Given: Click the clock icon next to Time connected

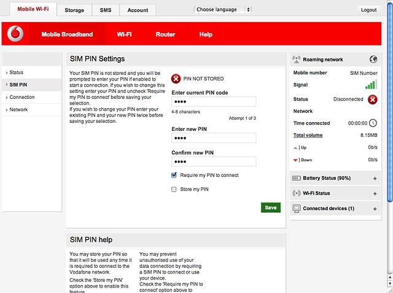Looking at the screenshot, I should point(373,123).
